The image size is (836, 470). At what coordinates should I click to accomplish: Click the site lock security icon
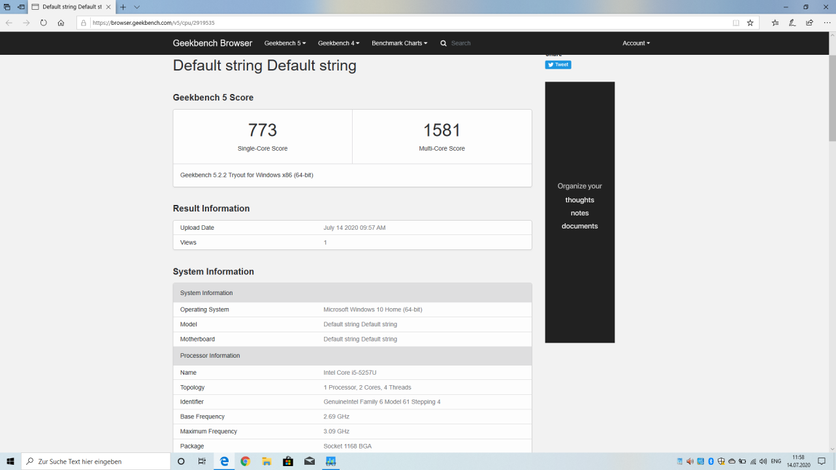coord(84,22)
